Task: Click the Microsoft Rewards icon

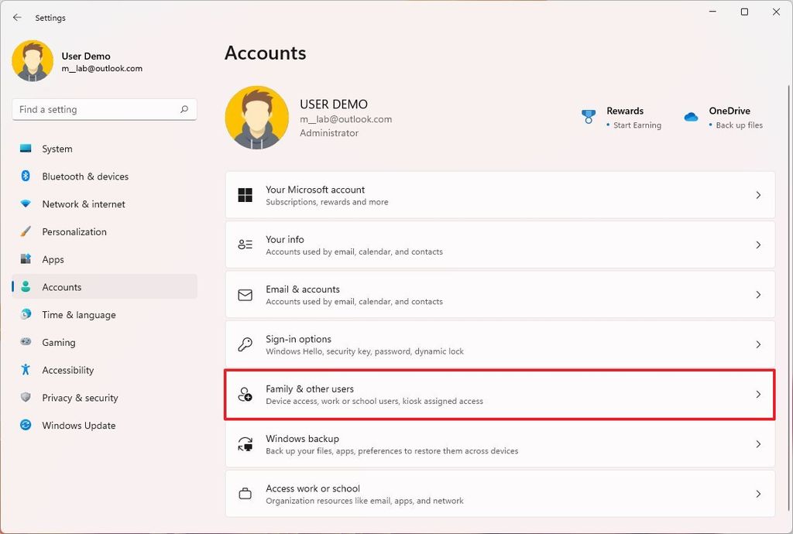Action: pos(587,117)
